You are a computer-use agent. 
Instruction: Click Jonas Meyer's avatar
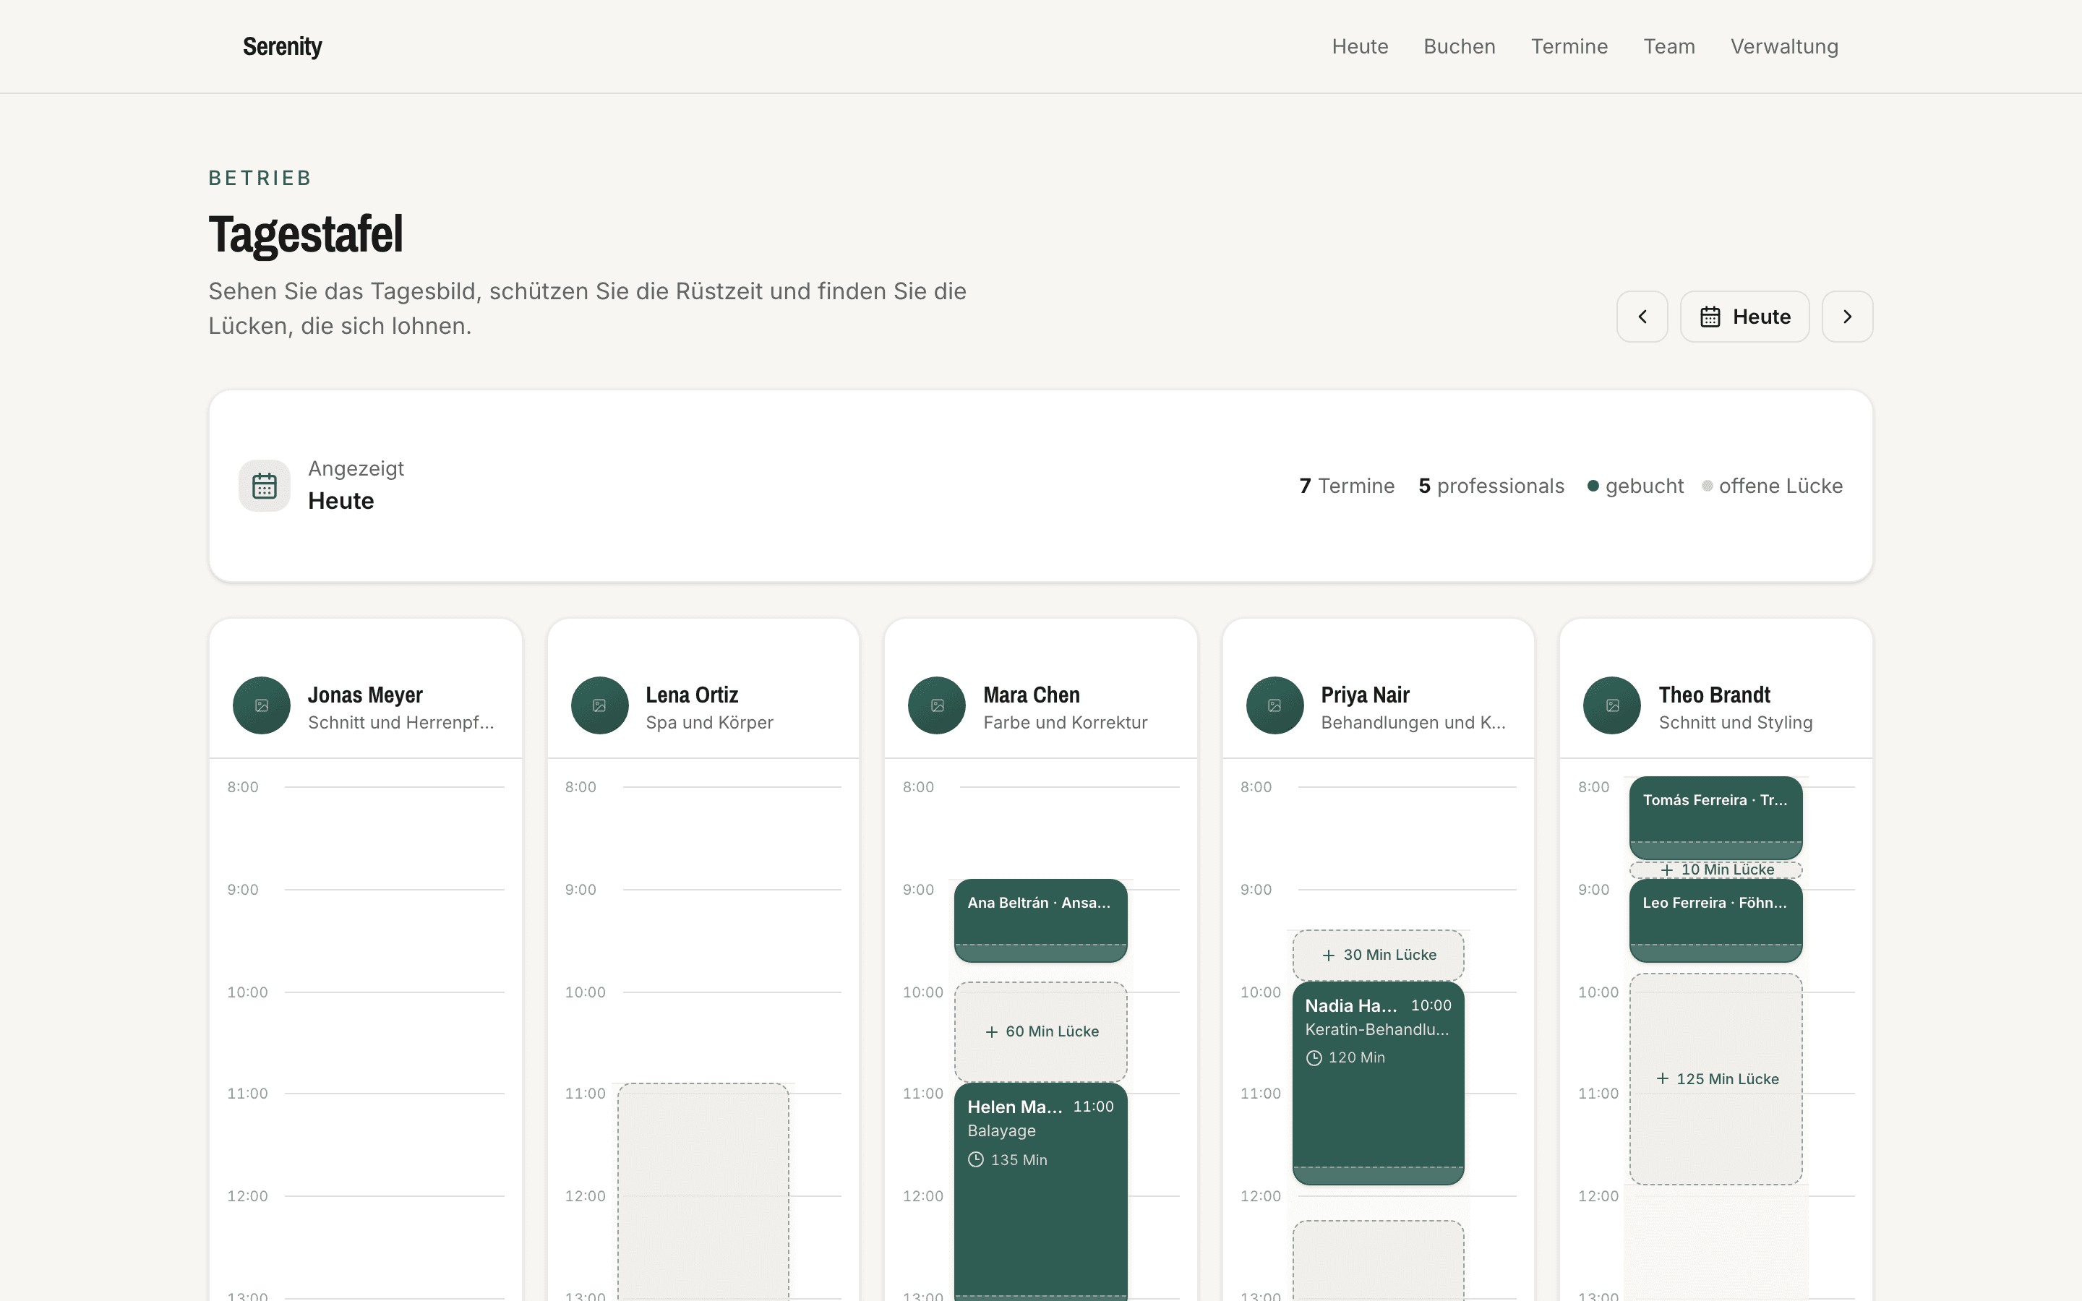tap(262, 705)
